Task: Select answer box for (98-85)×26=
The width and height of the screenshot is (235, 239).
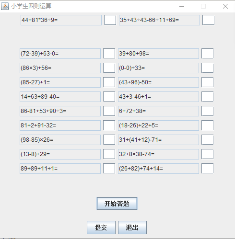Action: coord(109,140)
